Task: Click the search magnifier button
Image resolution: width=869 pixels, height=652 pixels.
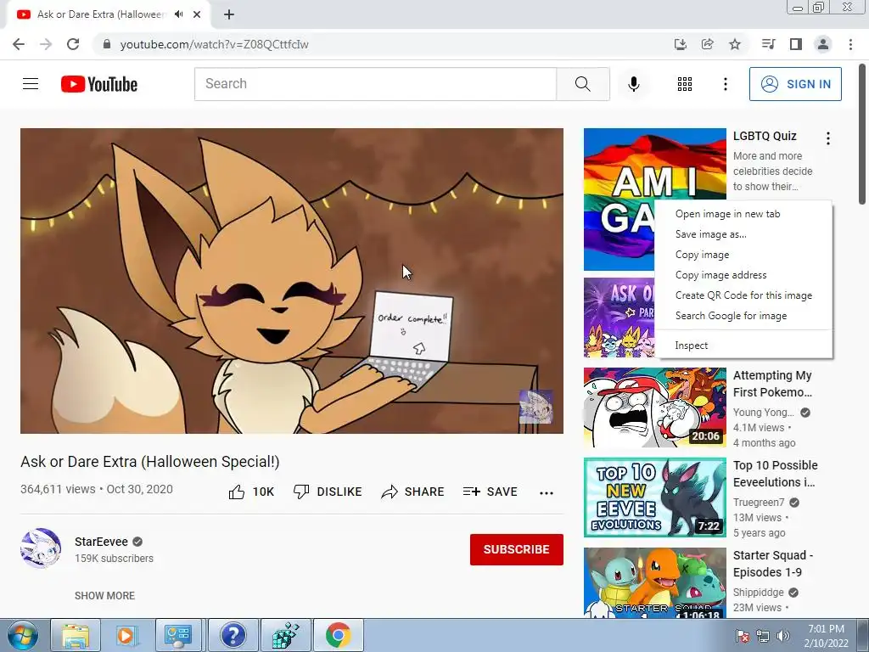Action: (582, 84)
